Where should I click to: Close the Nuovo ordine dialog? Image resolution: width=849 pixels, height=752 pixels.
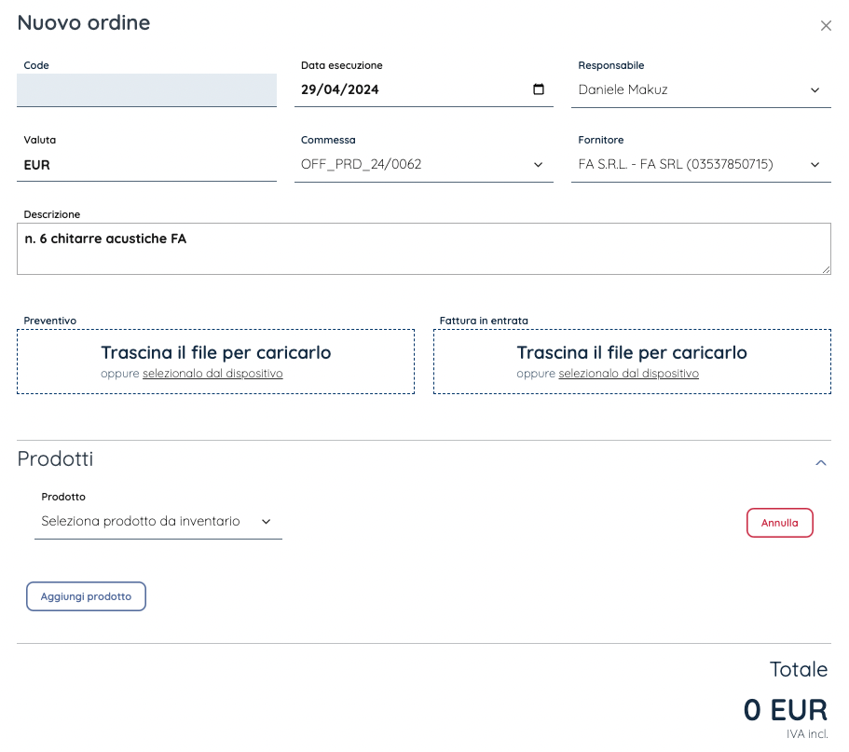tap(826, 26)
